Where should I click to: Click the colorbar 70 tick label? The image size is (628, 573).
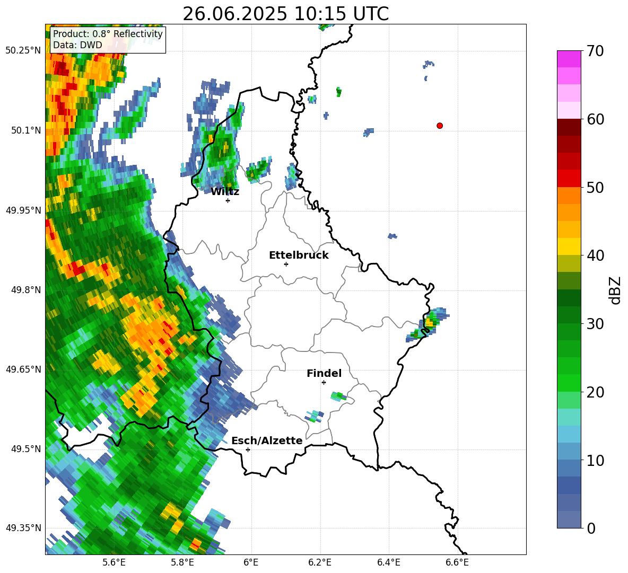(x=596, y=51)
